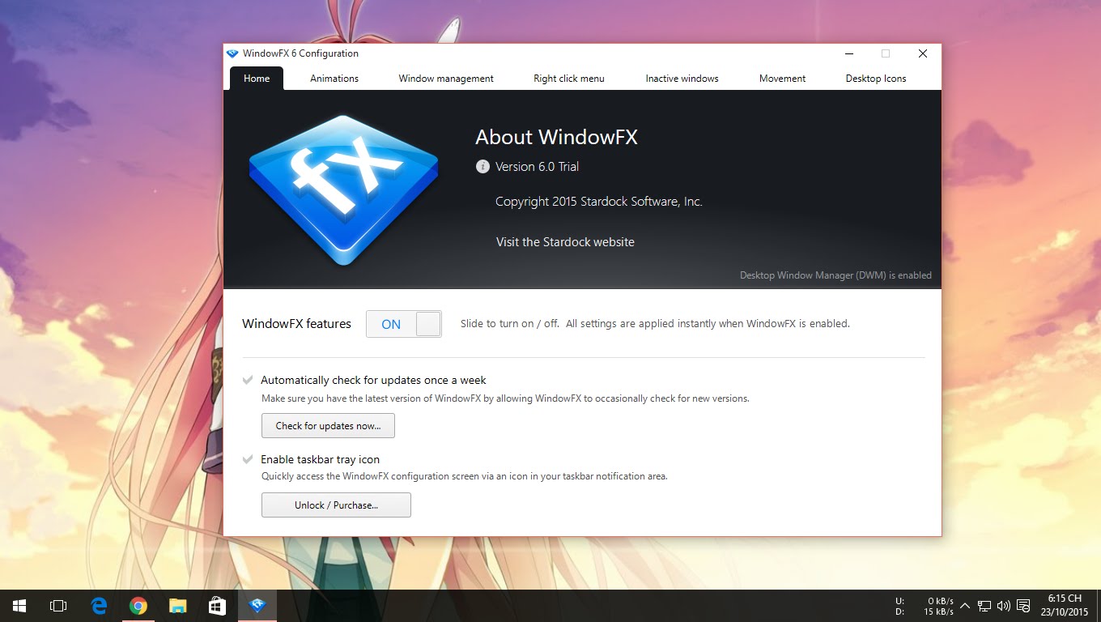Click the volume speaker tray icon
Screen dimensions: 1101x622
1004,606
